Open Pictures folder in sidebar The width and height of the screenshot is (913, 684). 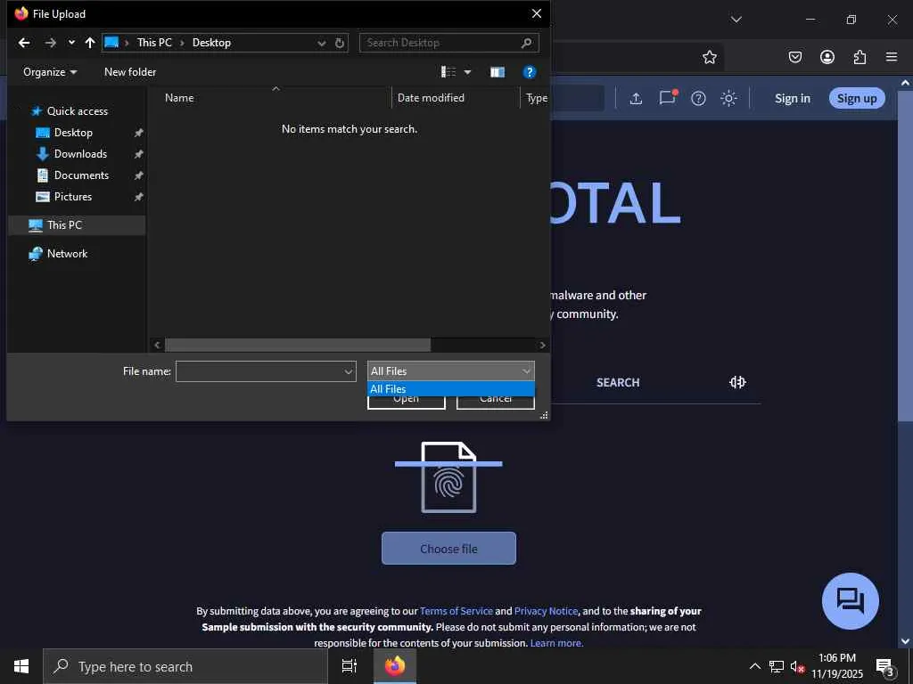coord(73,197)
